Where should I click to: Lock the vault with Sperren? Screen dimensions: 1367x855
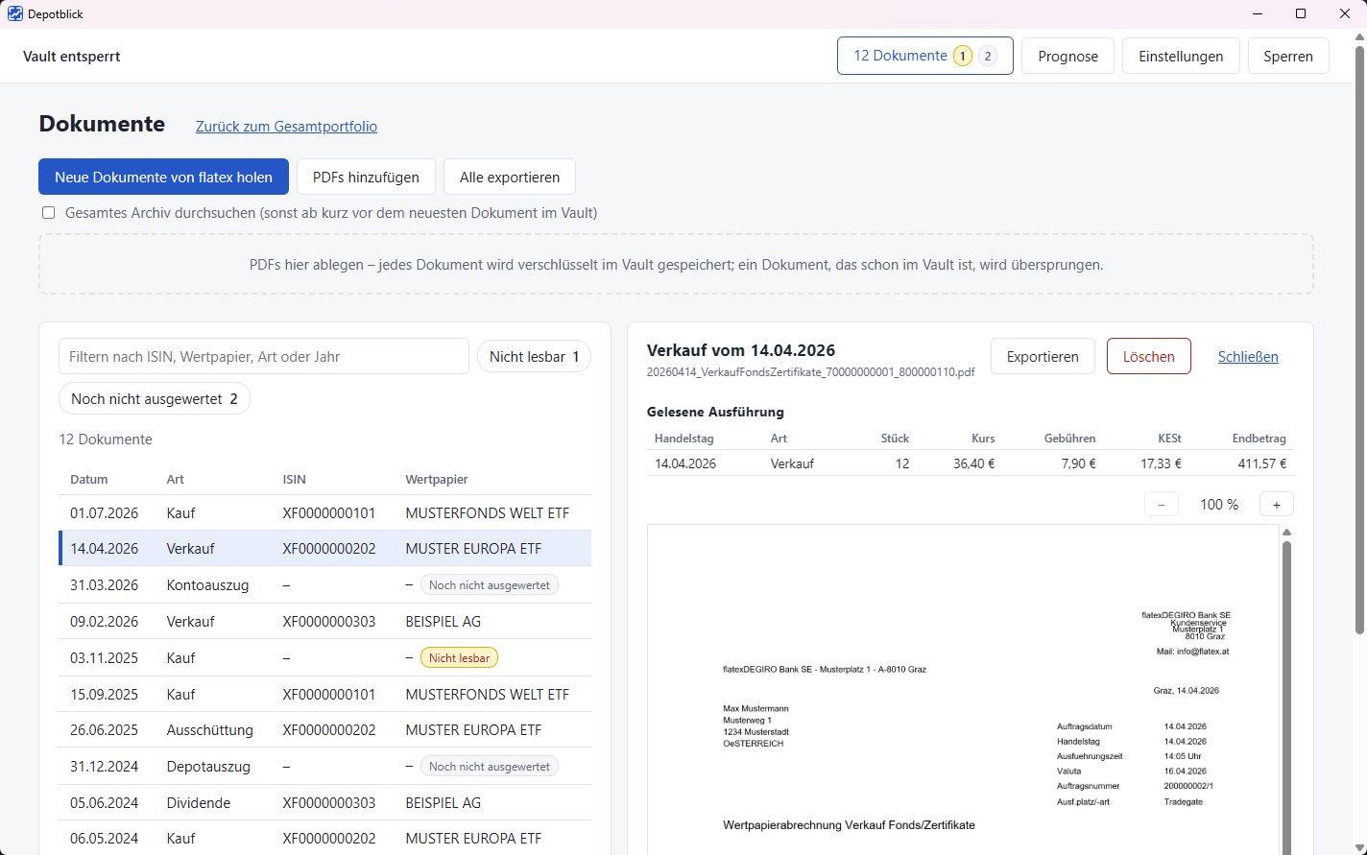[1288, 57]
